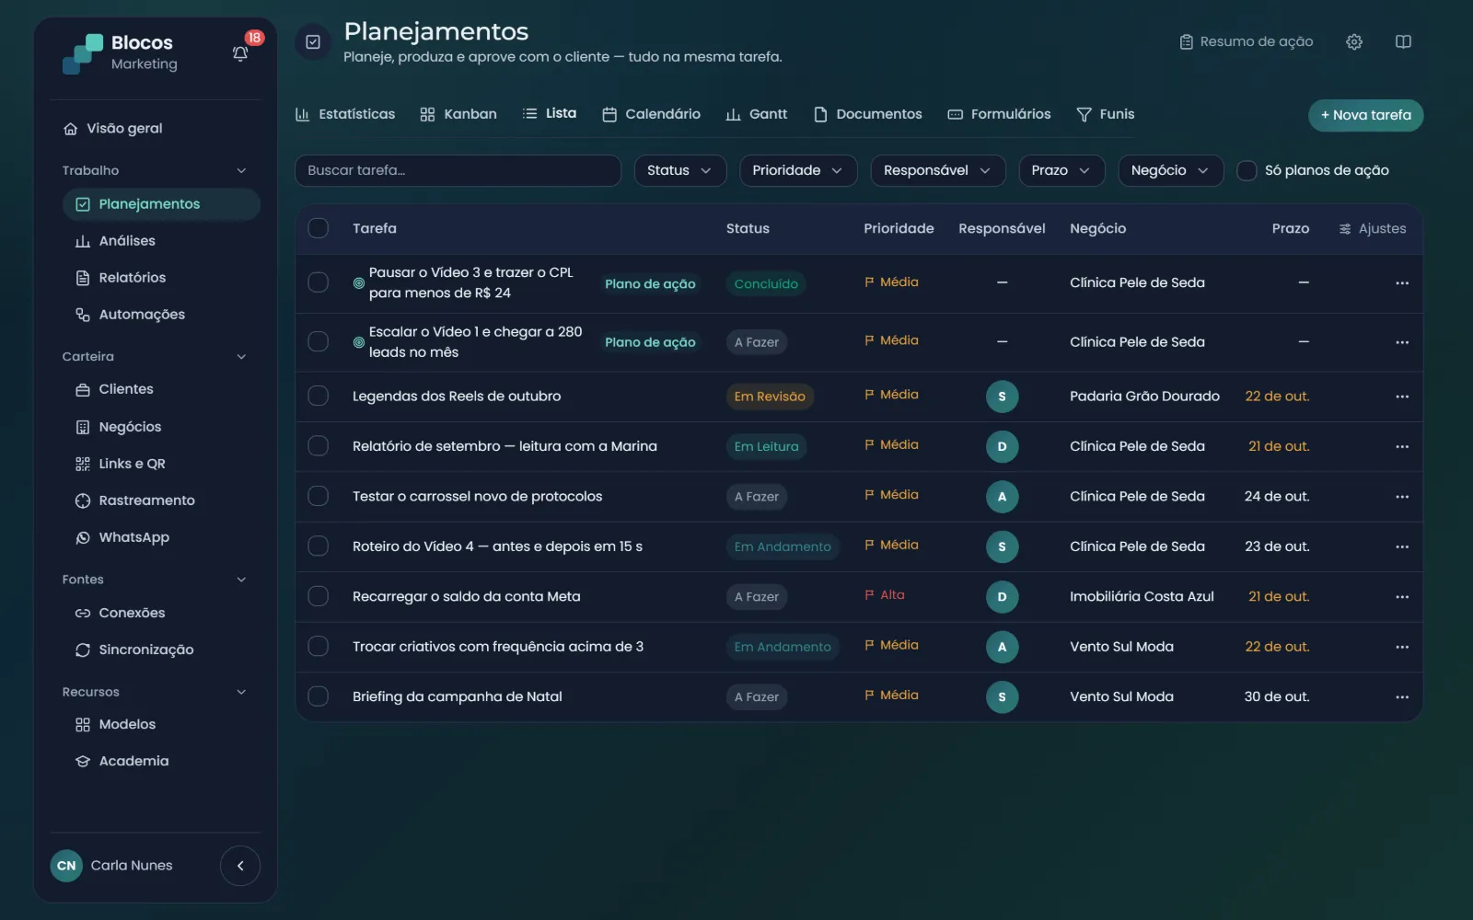Open row menu for Briefing da campanha de Natal
The width and height of the screenshot is (1473, 920).
click(x=1402, y=697)
